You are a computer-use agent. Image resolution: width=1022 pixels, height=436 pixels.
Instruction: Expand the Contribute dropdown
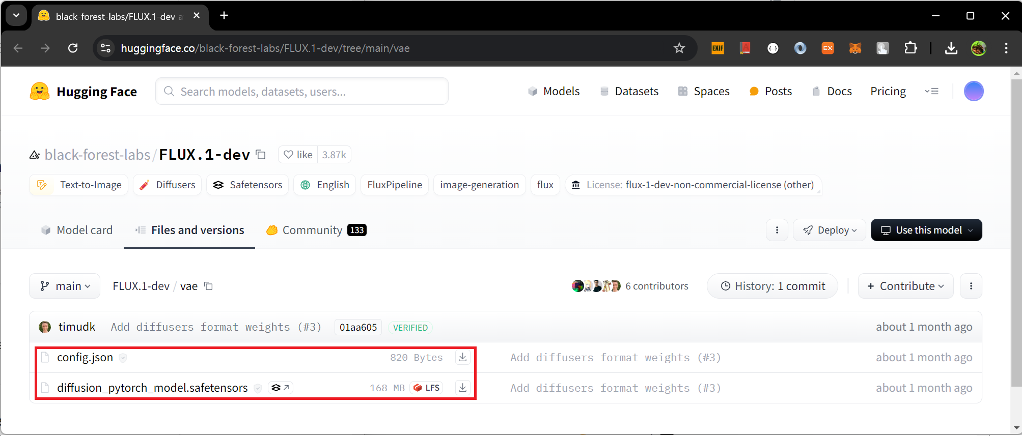[x=905, y=286]
